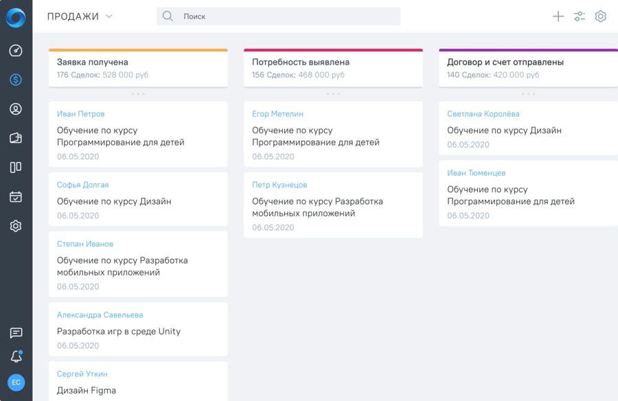618x401 pixels.
Task: Open the contacts person icon in sidebar
Action: point(16,108)
